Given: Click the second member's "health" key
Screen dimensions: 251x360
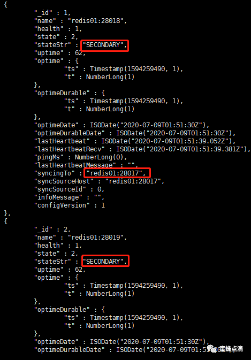Looking at the screenshot, I should pyautogui.click(x=49, y=245).
